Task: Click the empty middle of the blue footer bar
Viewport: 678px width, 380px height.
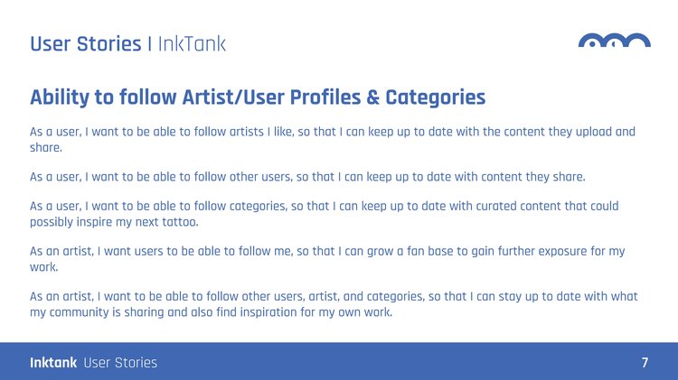Action: pyautogui.click(x=380, y=363)
